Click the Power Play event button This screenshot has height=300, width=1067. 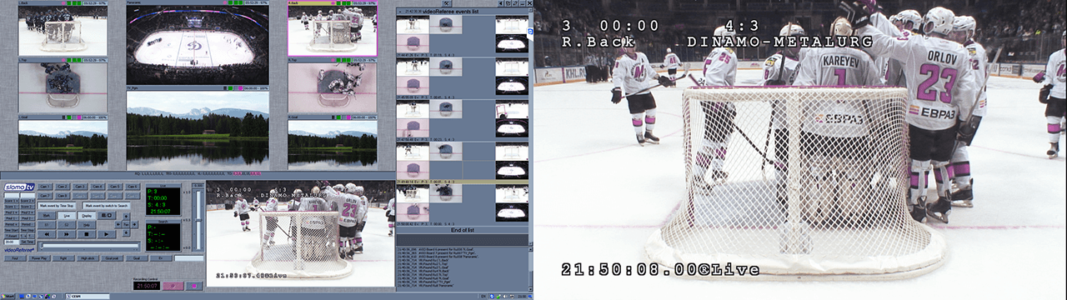pyautogui.click(x=39, y=258)
